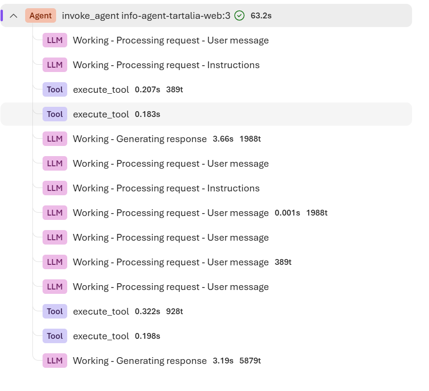Open execute_tool span with 928t
This screenshot has width=429, height=391.
pyautogui.click(x=207, y=311)
